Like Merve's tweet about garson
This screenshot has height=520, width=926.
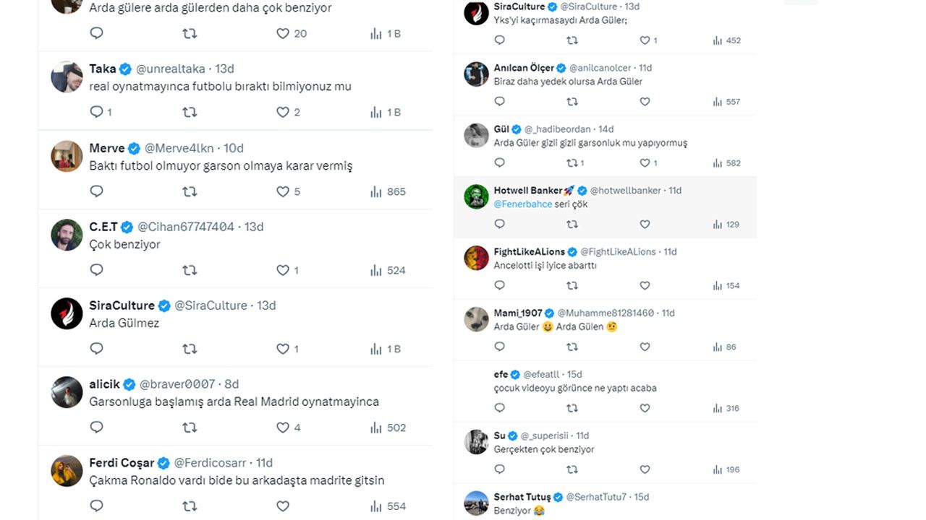click(283, 191)
